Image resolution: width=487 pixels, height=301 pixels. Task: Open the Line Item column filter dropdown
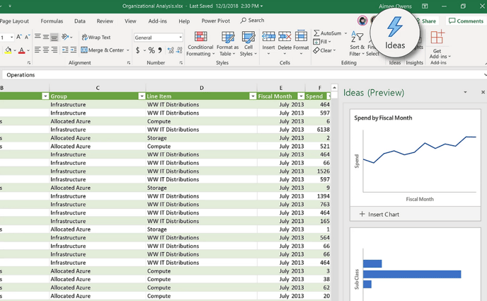pos(253,96)
